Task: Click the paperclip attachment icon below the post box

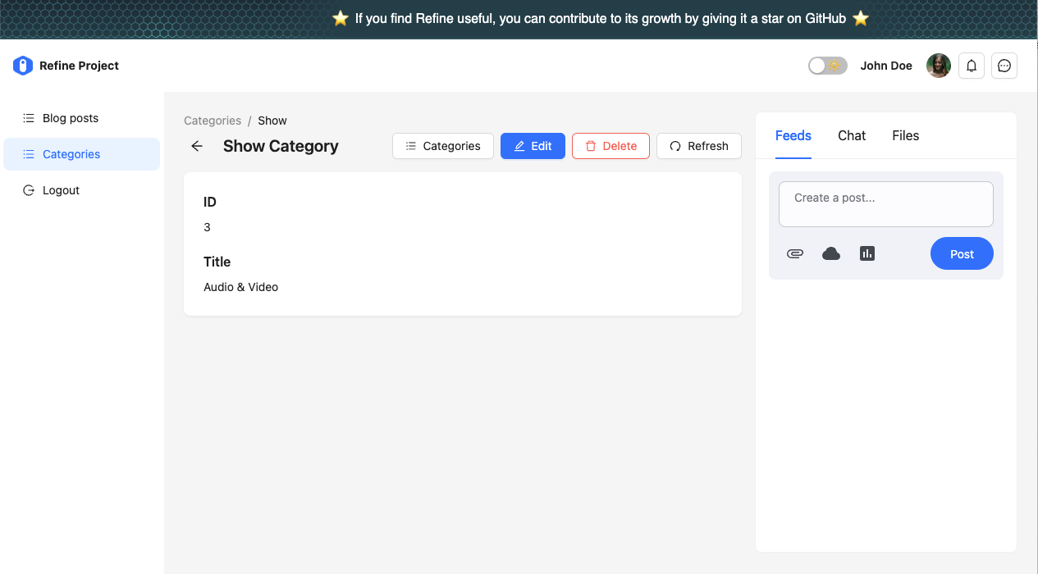Action: tap(794, 253)
